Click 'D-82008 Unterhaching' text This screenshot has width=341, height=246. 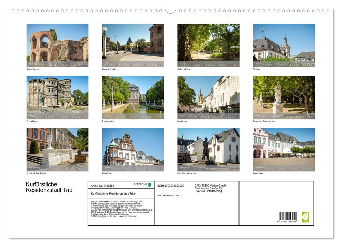pos(208,191)
